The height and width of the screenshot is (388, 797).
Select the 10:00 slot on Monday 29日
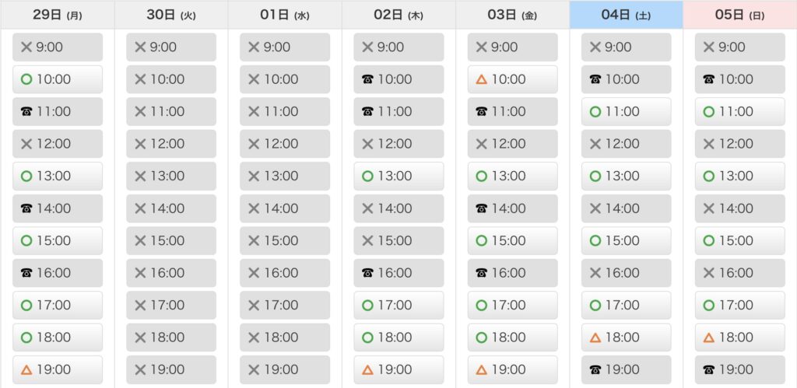[x=58, y=79]
